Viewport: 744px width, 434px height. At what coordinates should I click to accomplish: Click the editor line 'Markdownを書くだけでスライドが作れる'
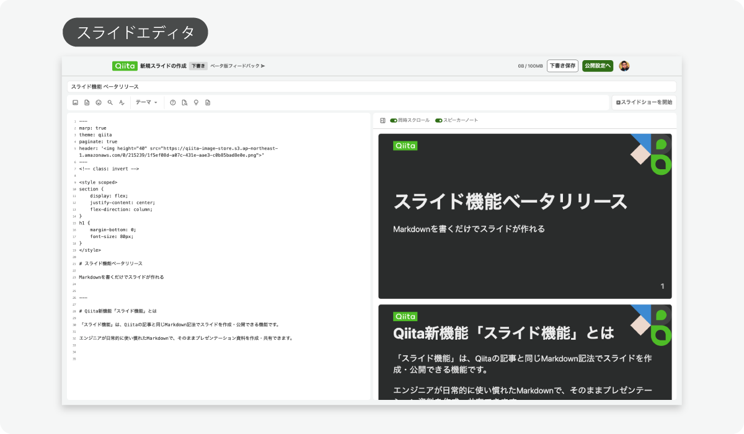(x=122, y=277)
